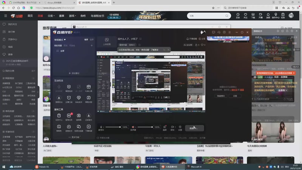Image resolution: width=302 pixels, height=170 pixels.
Task: Collapse the Douyu left sidebar handle
Action: (38, 92)
